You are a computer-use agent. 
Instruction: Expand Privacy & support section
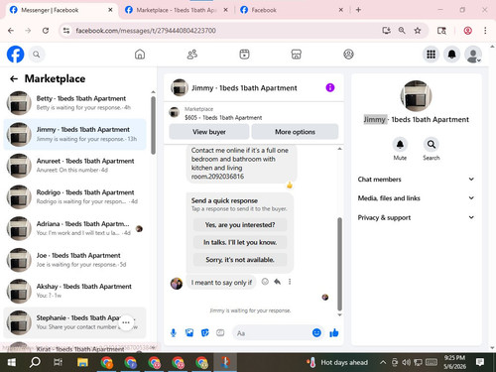pyautogui.click(x=416, y=217)
